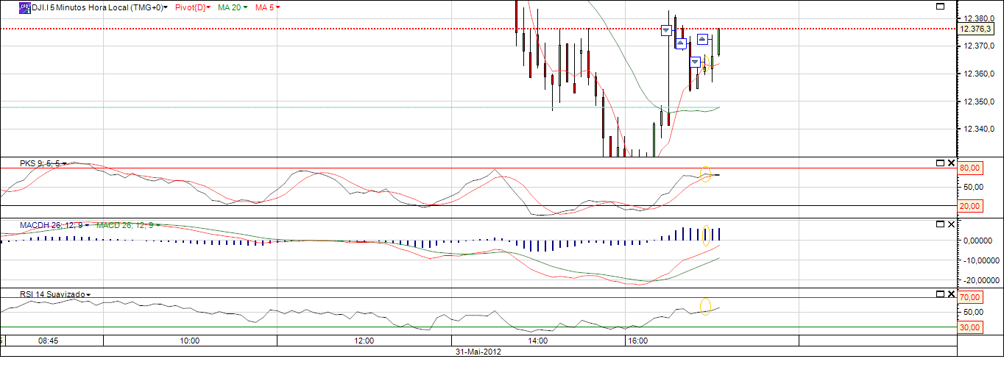Maximize the main price chart panel

940,6
